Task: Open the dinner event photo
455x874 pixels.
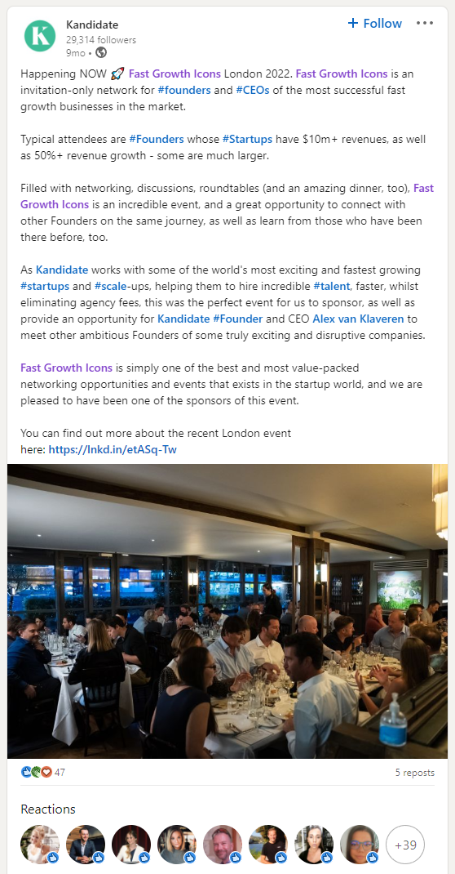Action: click(227, 611)
